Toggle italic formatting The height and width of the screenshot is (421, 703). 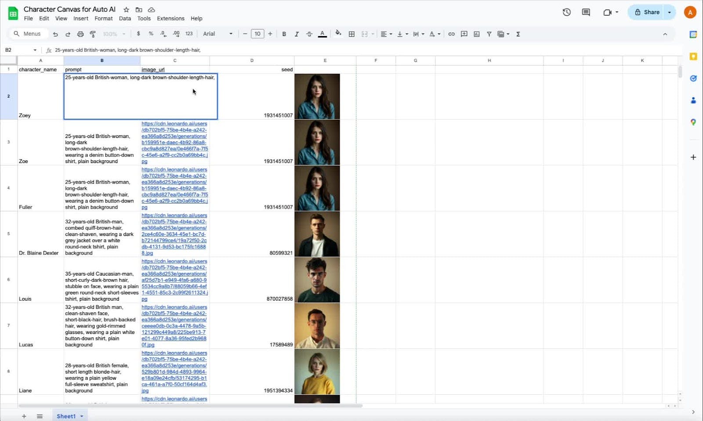pos(297,34)
